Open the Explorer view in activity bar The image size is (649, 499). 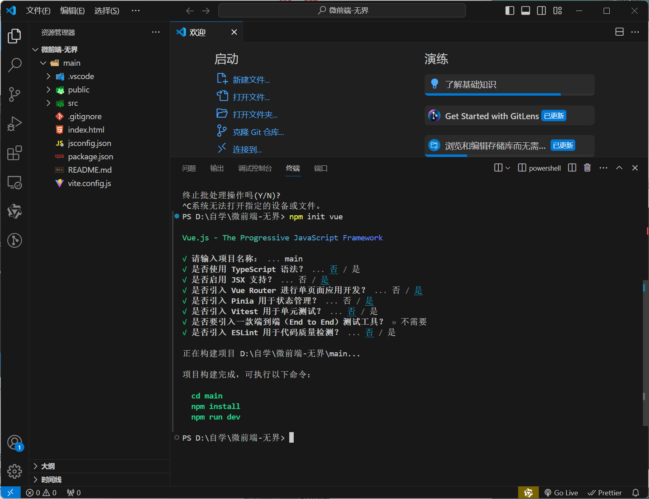click(x=15, y=36)
